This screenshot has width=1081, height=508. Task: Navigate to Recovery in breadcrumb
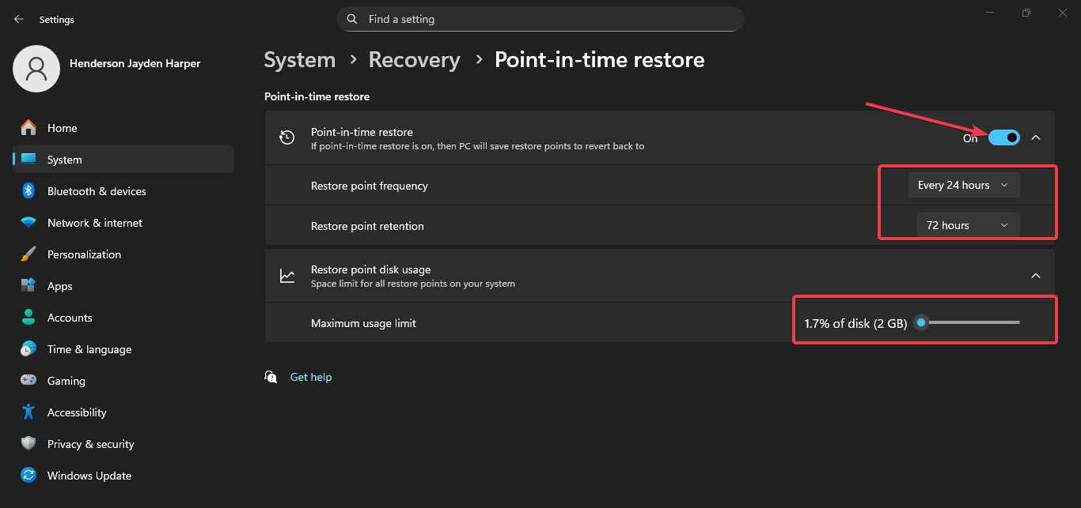[414, 60]
